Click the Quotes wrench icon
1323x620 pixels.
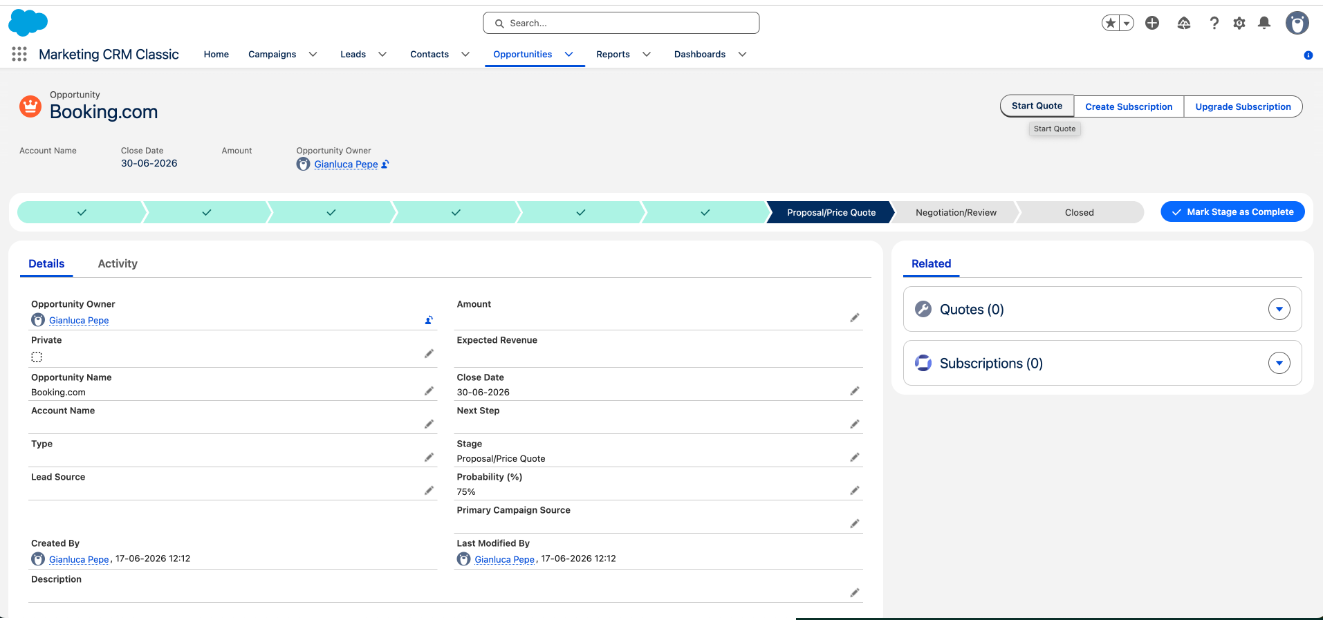(x=923, y=309)
